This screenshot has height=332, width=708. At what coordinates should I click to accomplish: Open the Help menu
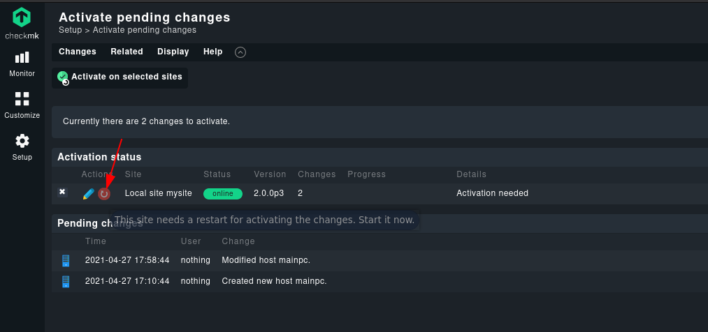[x=212, y=52]
